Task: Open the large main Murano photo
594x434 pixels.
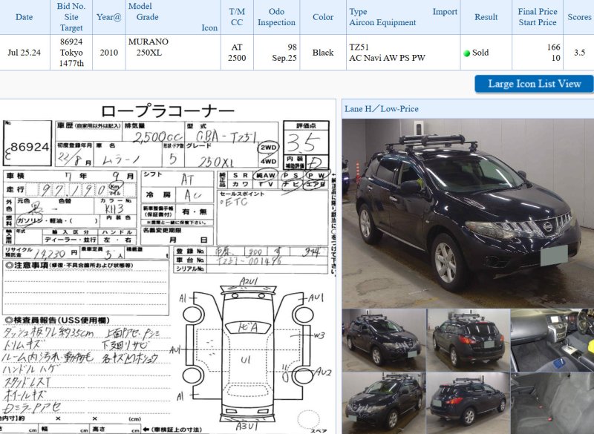Action: tap(468, 212)
